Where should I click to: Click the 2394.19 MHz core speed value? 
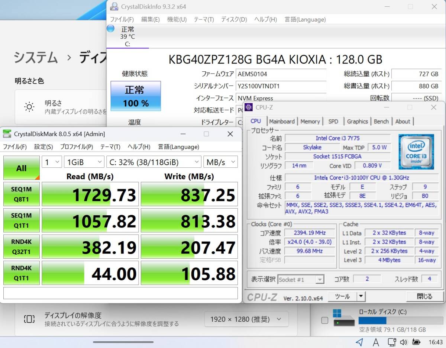[309, 233]
